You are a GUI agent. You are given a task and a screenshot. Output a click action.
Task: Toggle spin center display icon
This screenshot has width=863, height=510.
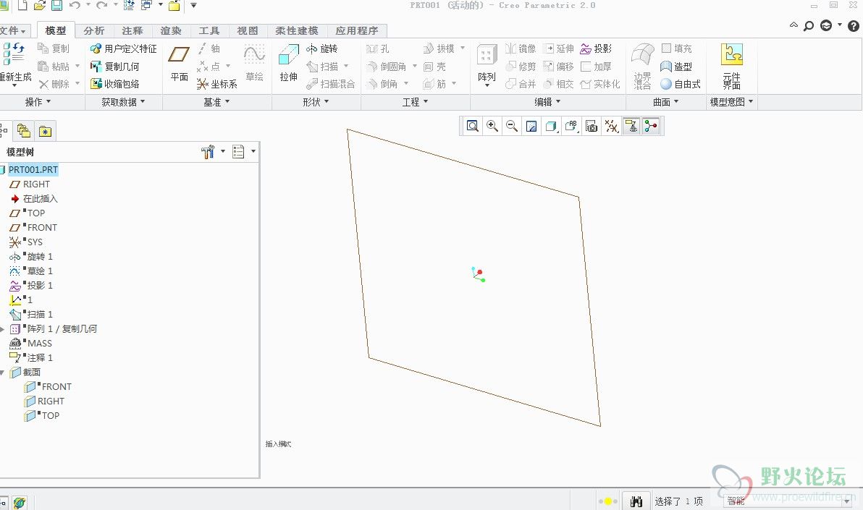coord(651,126)
